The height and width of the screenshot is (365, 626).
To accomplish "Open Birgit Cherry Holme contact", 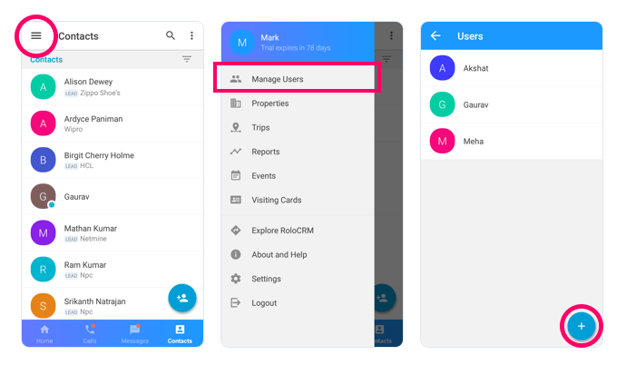I will tap(112, 160).
